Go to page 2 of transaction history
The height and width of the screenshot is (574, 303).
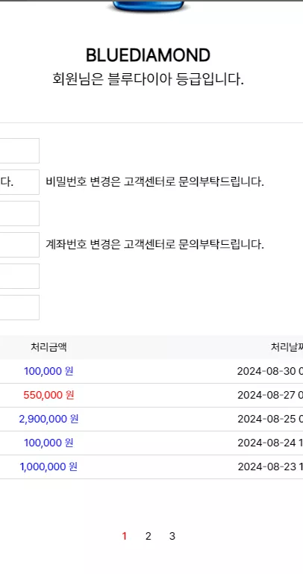[x=149, y=536]
